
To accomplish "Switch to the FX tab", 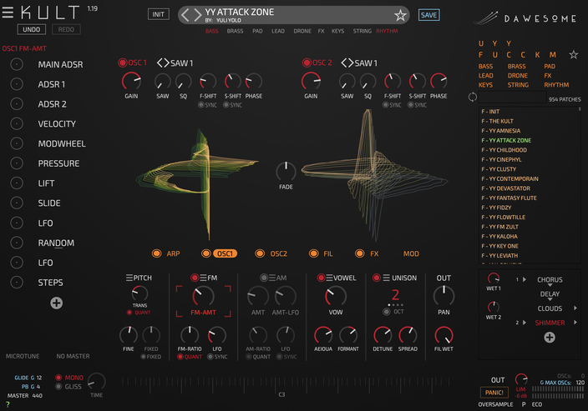I will point(374,253).
